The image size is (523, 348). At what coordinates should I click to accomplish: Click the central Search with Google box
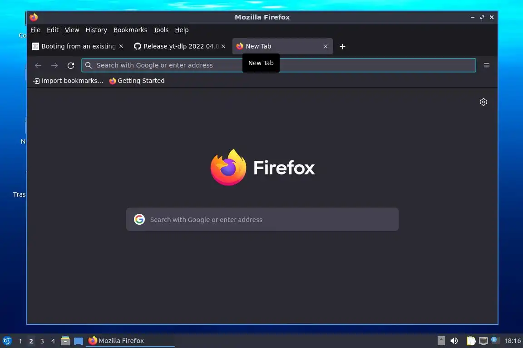pyautogui.click(x=262, y=219)
